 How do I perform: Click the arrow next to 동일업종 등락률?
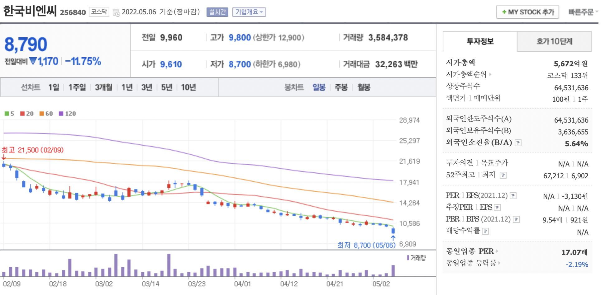(499, 263)
